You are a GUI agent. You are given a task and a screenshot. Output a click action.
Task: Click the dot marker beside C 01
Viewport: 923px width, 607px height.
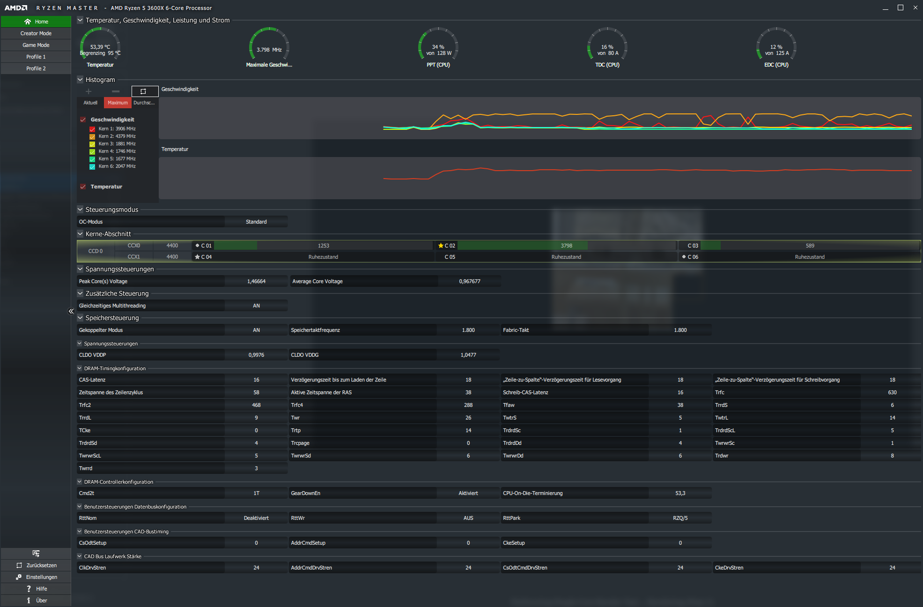[198, 246]
